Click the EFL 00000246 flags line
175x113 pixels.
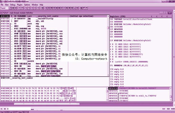tap(129, 65)
